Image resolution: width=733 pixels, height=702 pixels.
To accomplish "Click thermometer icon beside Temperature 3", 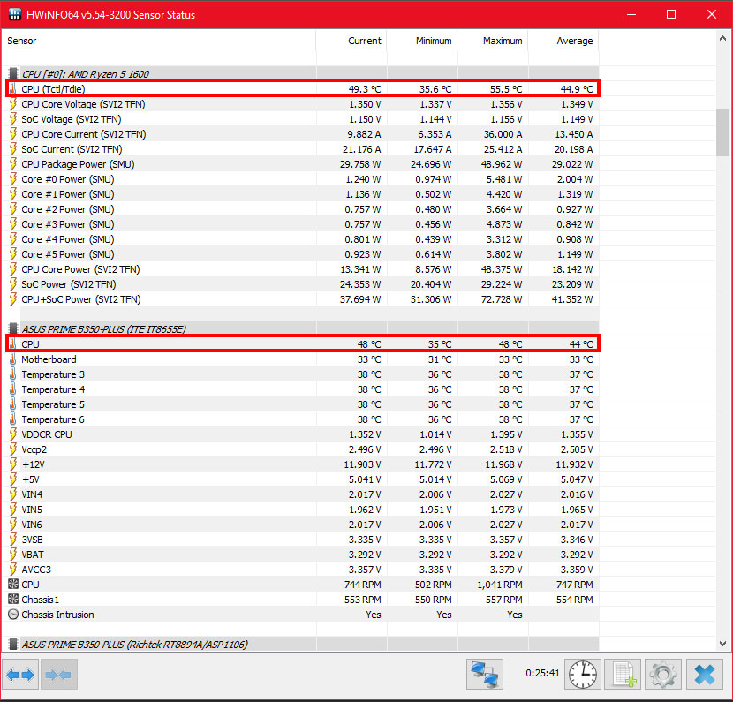I will [x=12, y=374].
